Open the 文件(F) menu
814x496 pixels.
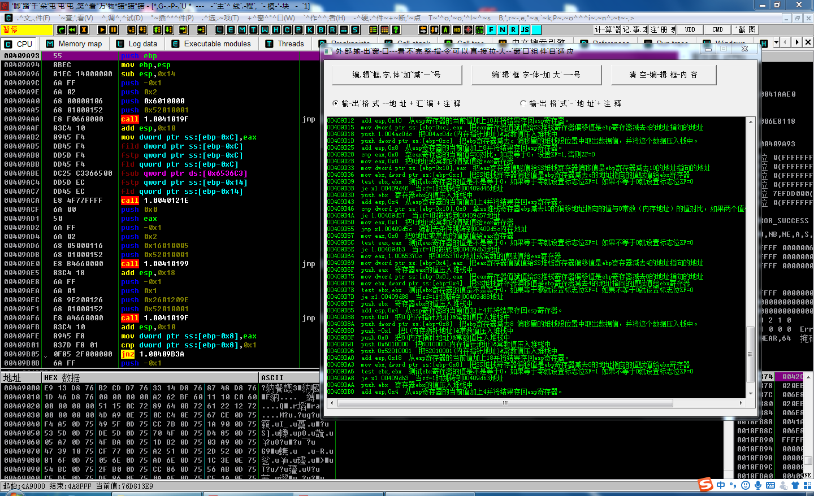[x=33, y=18]
